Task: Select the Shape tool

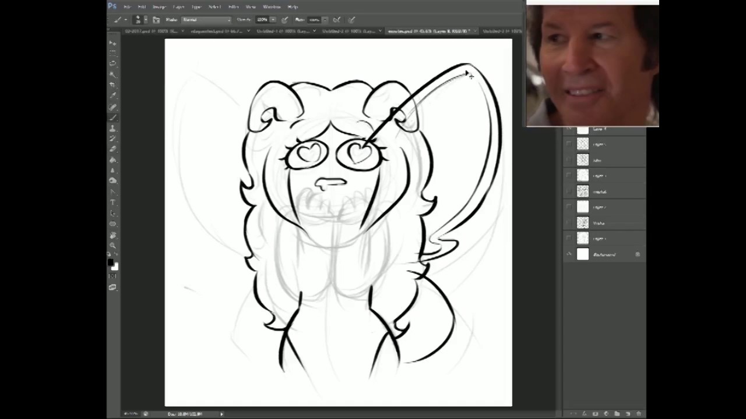Action: pos(112,223)
